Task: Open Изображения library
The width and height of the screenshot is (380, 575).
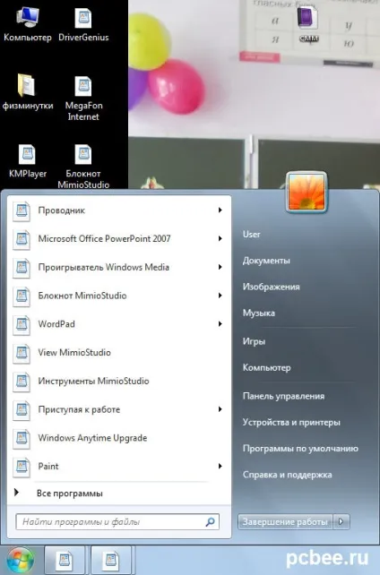Action: click(271, 287)
